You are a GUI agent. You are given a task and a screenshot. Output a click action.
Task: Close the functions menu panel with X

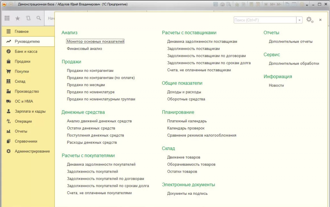click(x=320, y=20)
